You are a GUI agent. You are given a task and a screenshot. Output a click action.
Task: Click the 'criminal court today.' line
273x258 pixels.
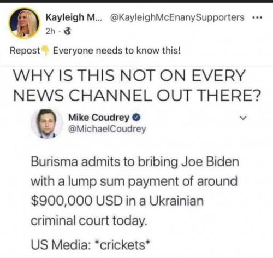[89, 220]
